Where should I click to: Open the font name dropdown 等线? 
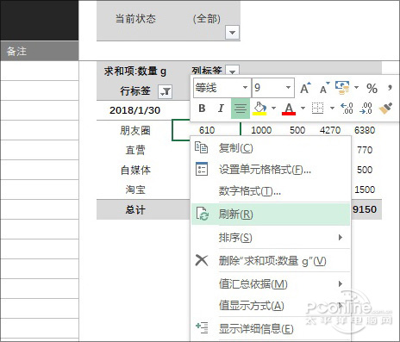point(245,88)
